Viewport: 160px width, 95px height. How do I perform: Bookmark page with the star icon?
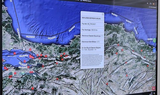pos(148,3)
